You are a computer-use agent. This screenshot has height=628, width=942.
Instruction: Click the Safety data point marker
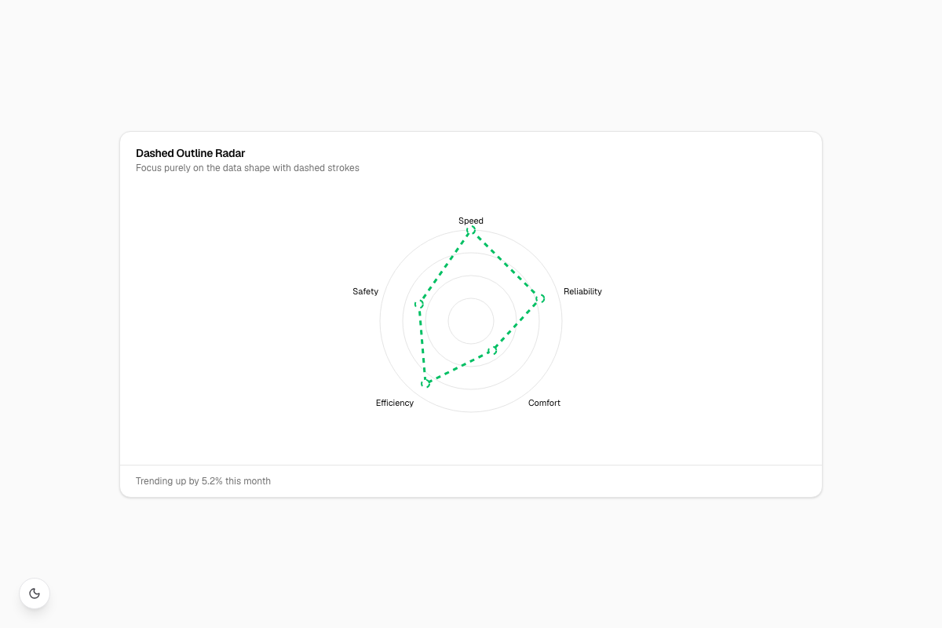click(420, 304)
